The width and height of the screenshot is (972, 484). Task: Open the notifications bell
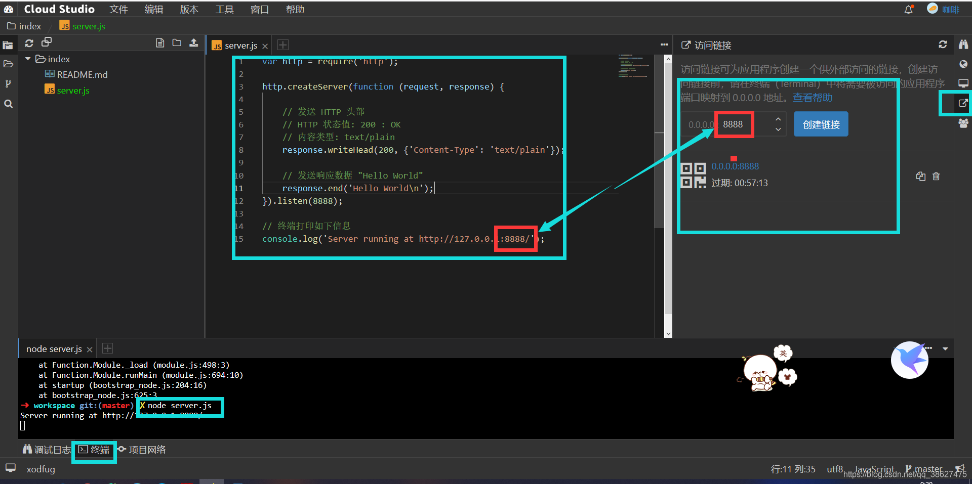(909, 9)
